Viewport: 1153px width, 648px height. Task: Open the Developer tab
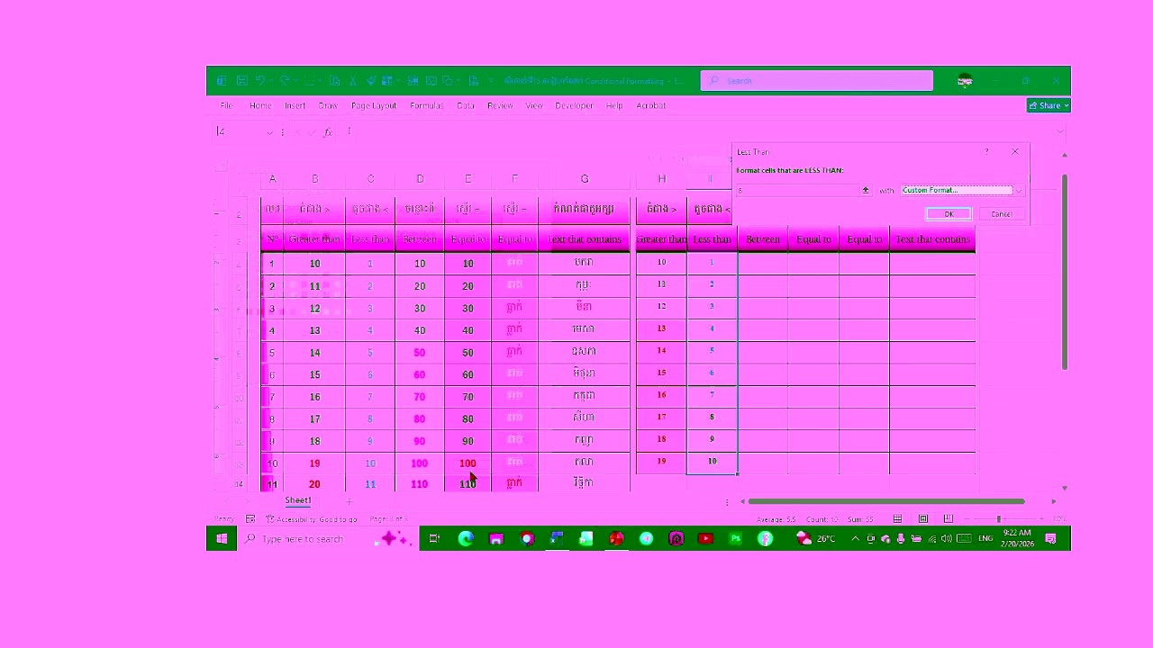click(574, 105)
